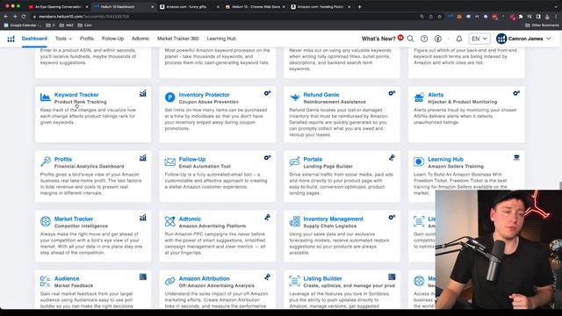Select the Dashboard nav tab

34,39
